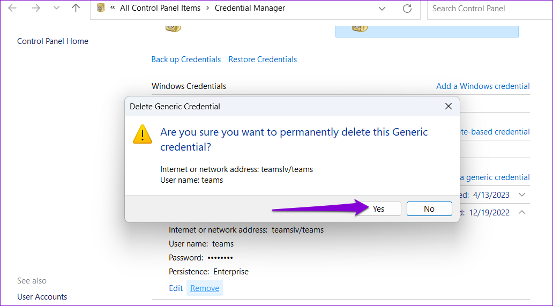The height and width of the screenshot is (306, 553).
Task: Open the recent locations chevron
Action: (56, 8)
